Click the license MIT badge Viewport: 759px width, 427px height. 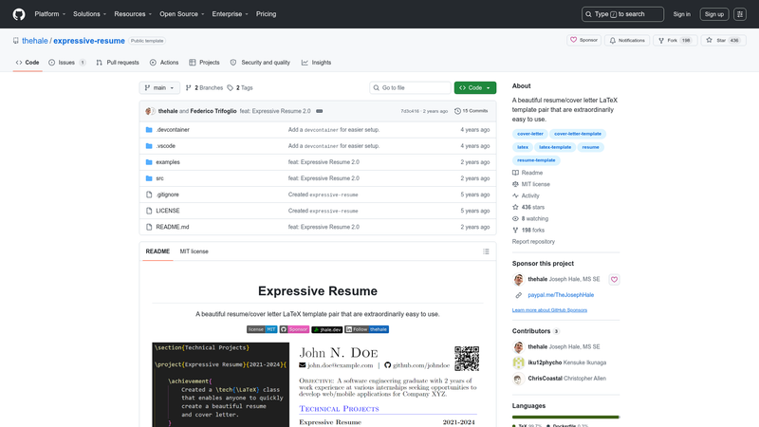point(262,329)
